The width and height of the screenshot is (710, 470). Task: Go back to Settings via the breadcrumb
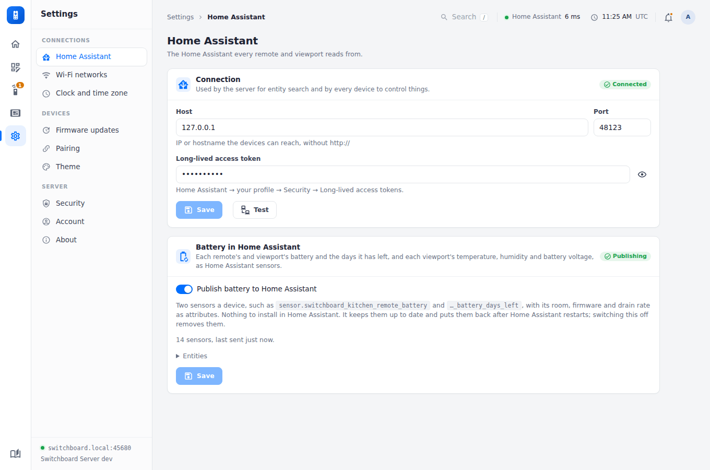coord(180,17)
